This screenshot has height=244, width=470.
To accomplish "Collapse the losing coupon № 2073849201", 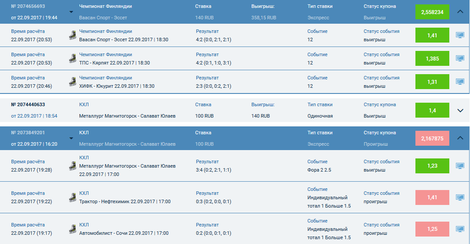I will 460,138.
